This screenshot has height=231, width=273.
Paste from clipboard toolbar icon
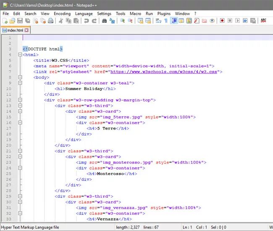[76, 21]
